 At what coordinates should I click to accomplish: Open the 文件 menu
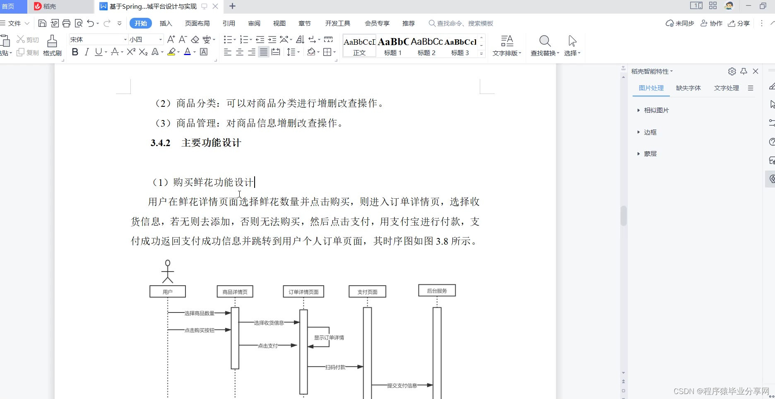(x=14, y=23)
